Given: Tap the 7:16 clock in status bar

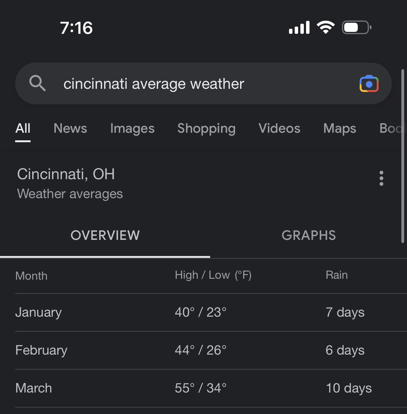Looking at the screenshot, I should click(x=76, y=28).
